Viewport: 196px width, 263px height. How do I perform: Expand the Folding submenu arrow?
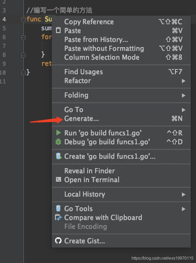tap(183, 96)
